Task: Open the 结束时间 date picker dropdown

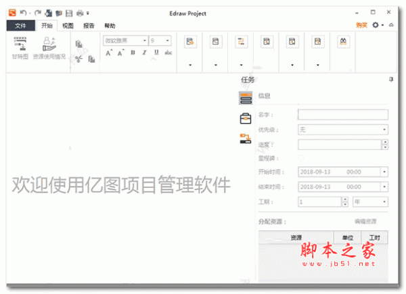Action: tap(384, 187)
